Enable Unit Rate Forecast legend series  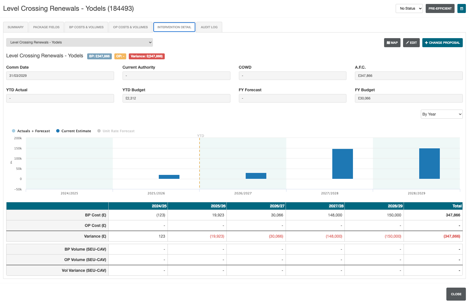[116, 131]
